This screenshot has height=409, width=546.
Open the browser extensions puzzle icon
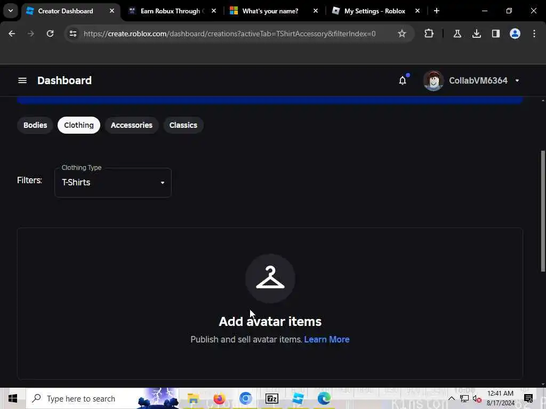[429, 34]
